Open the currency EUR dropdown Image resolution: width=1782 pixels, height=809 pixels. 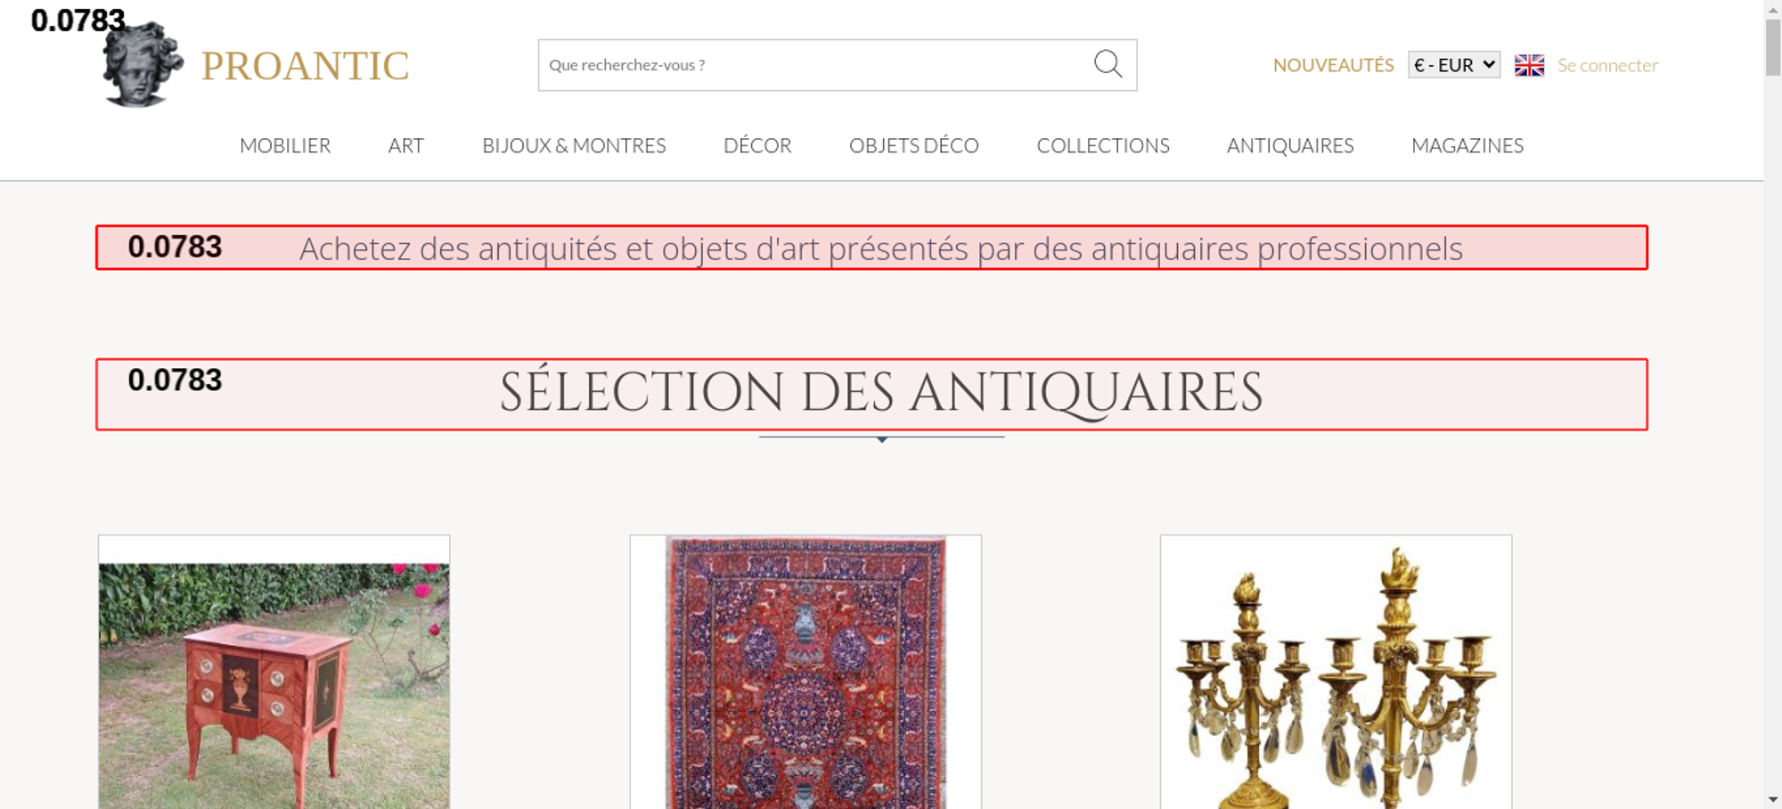pyautogui.click(x=1453, y=65)
